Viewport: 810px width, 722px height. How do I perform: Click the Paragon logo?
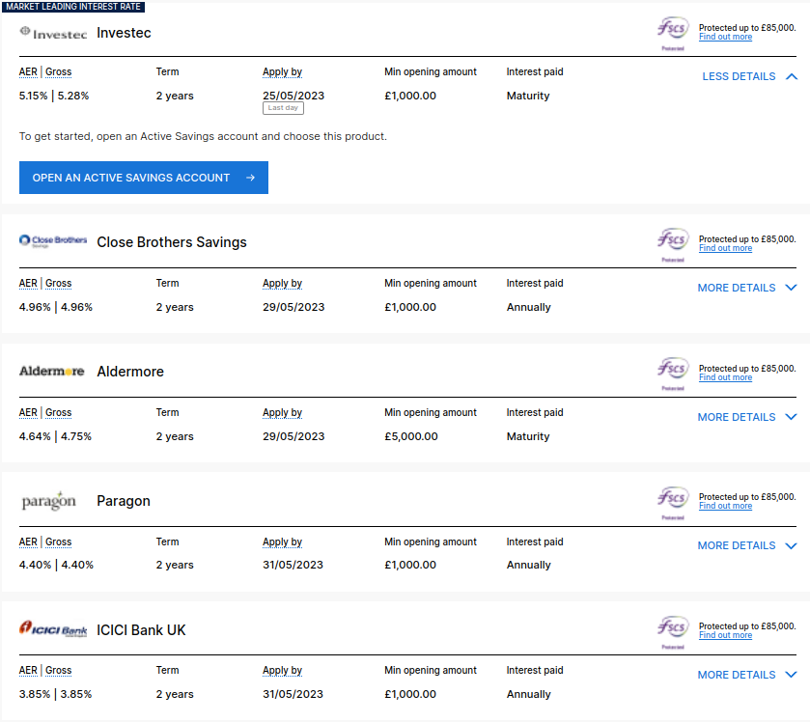tap(48, 500)
